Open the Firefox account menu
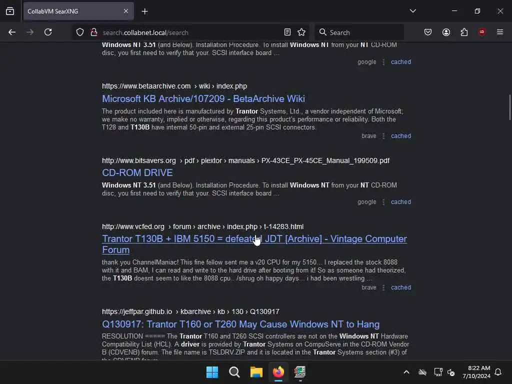 point(446,32)
